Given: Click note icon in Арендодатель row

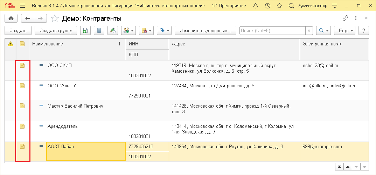Looking at the screenshot, I should tap(22, 126).
